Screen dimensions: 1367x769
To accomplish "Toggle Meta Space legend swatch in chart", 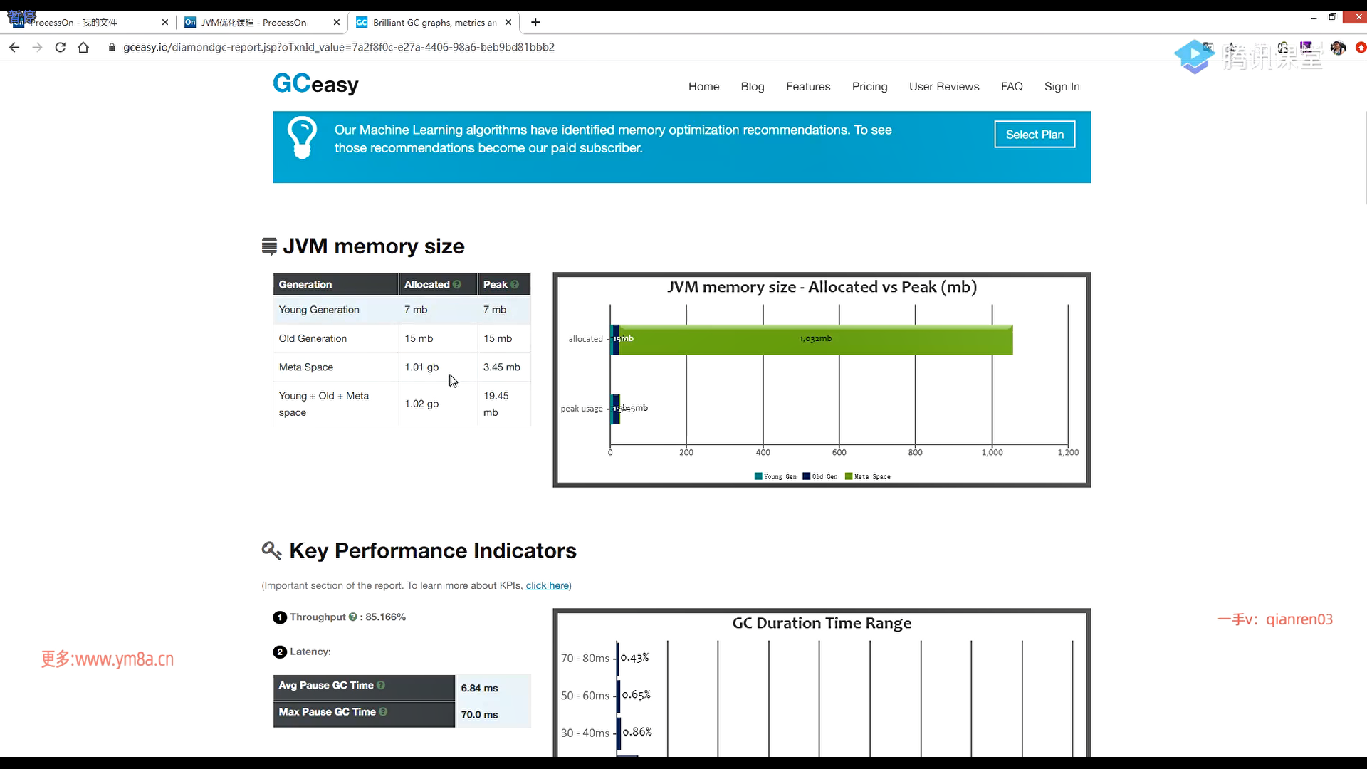I will 849,476.
